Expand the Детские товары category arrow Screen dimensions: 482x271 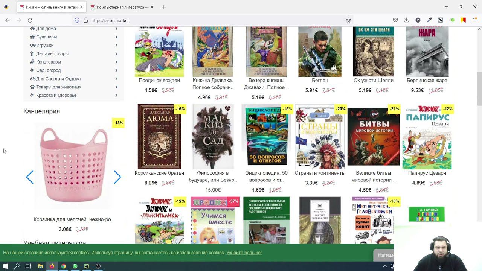coord(116,53)
